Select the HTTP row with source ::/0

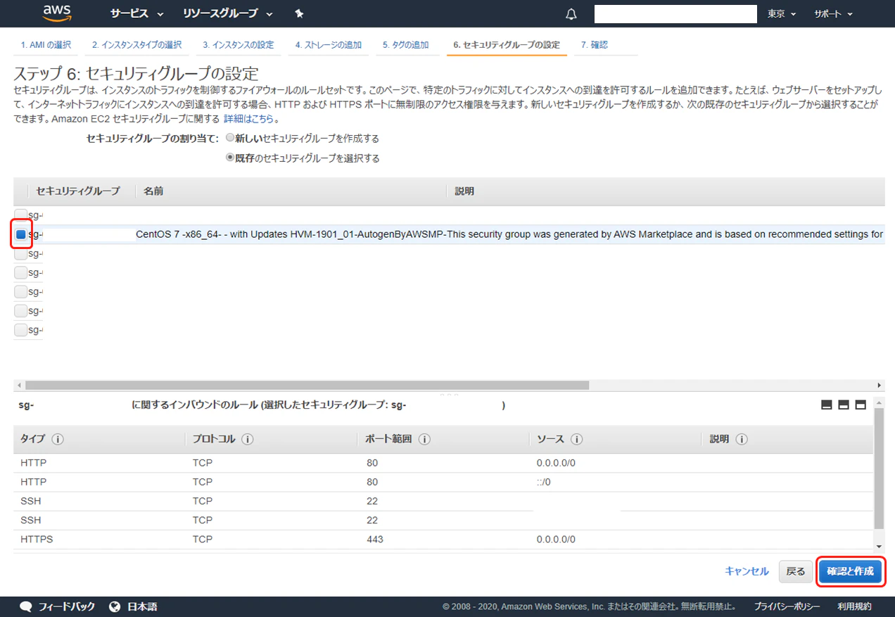coord(443,482)
